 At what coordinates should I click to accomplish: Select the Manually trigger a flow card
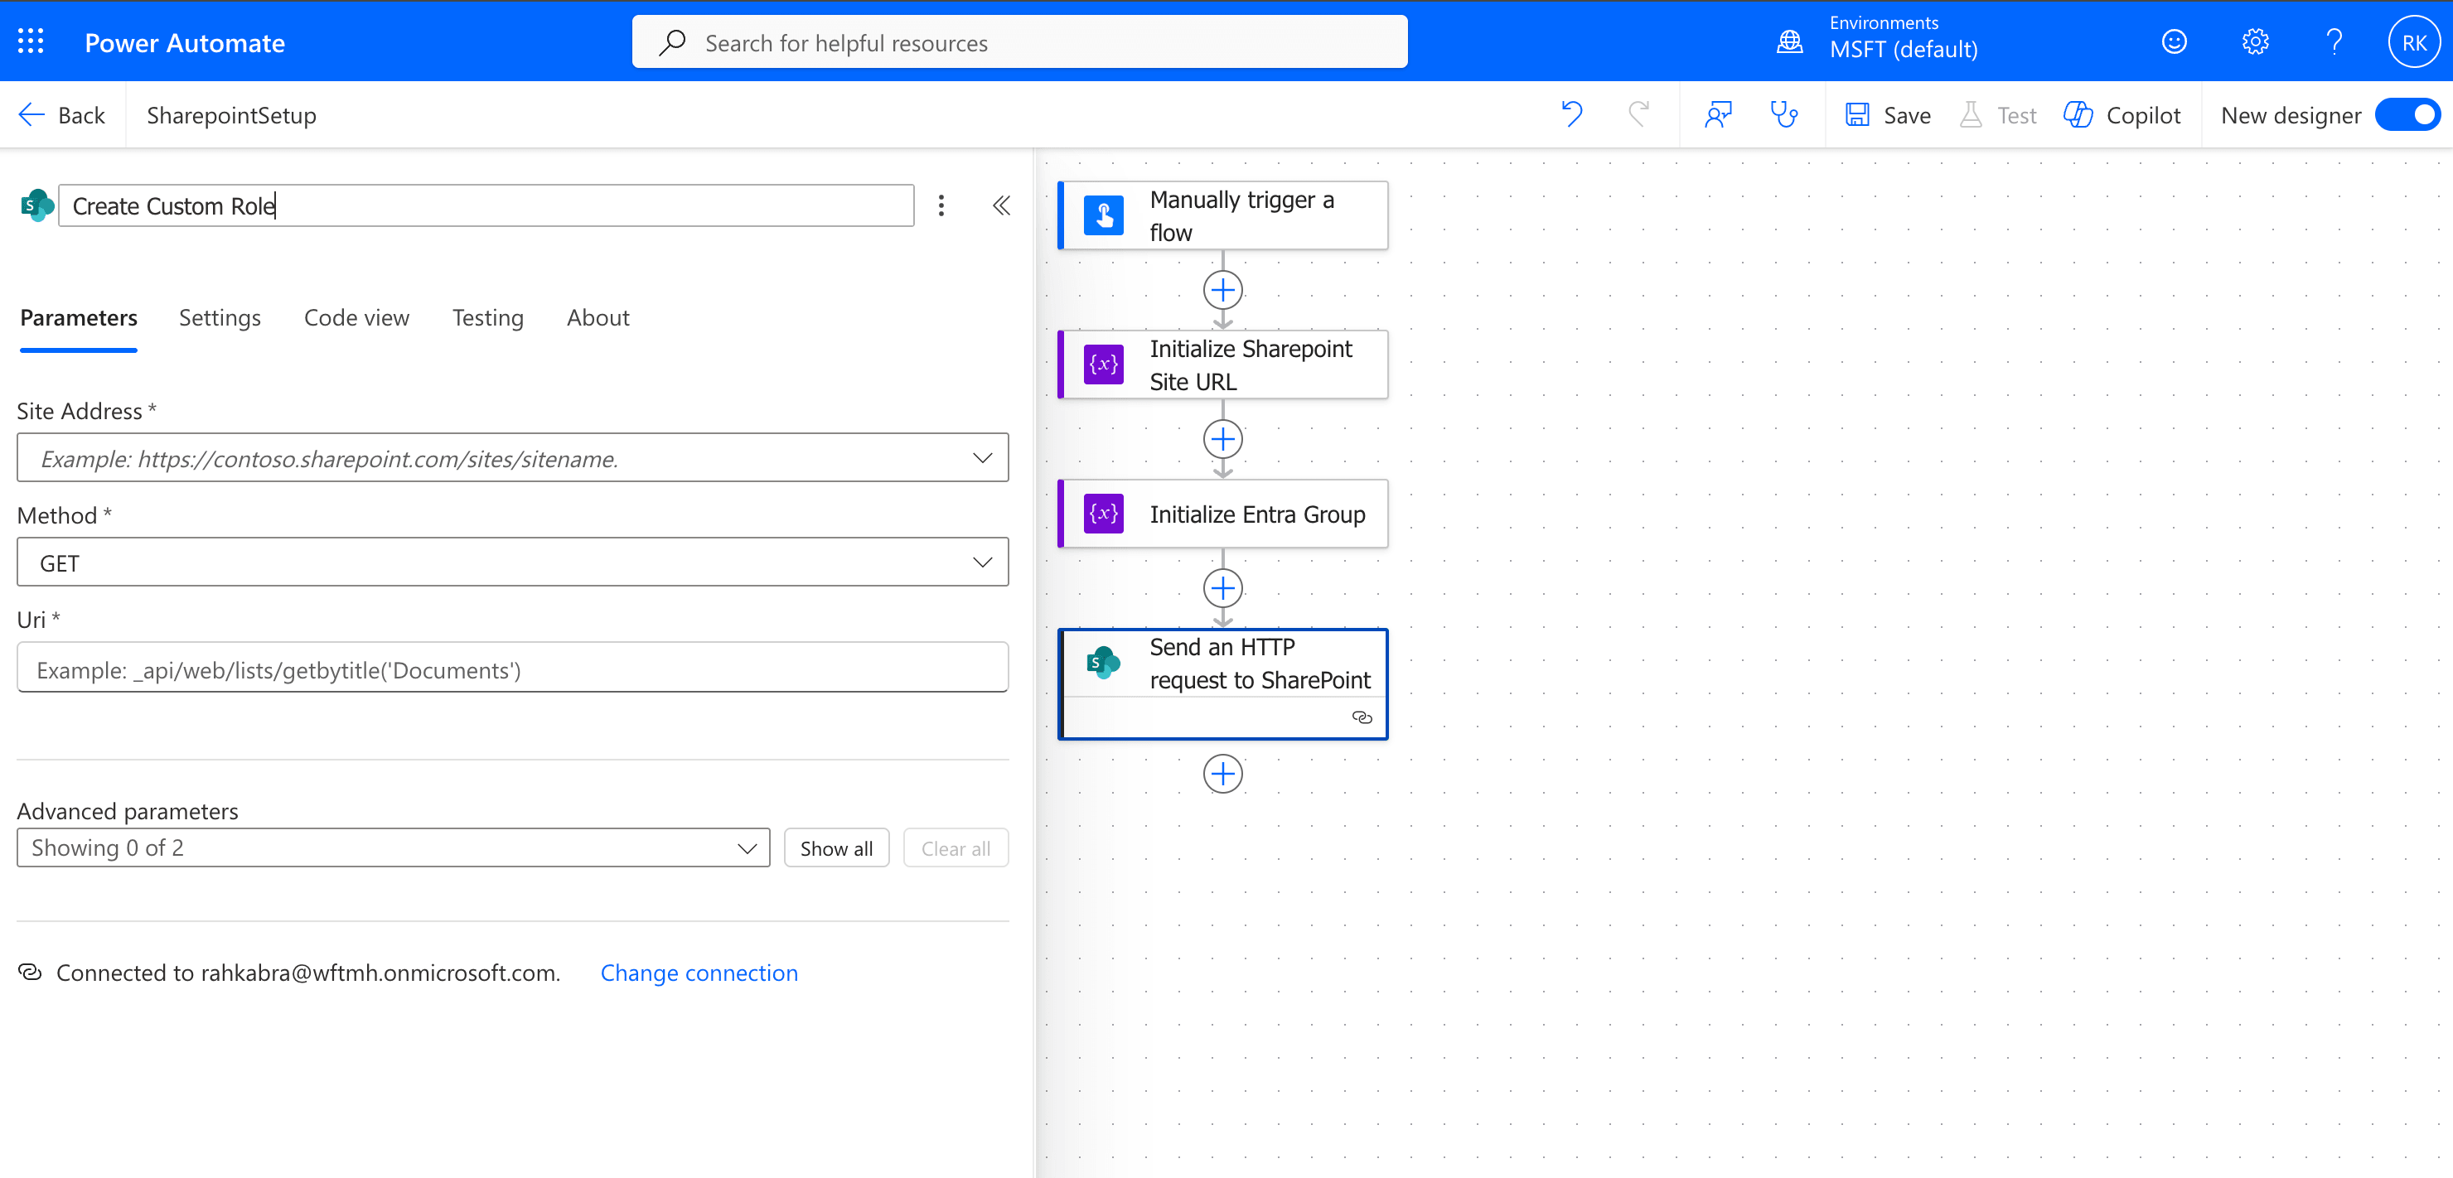click(1222, 216)
